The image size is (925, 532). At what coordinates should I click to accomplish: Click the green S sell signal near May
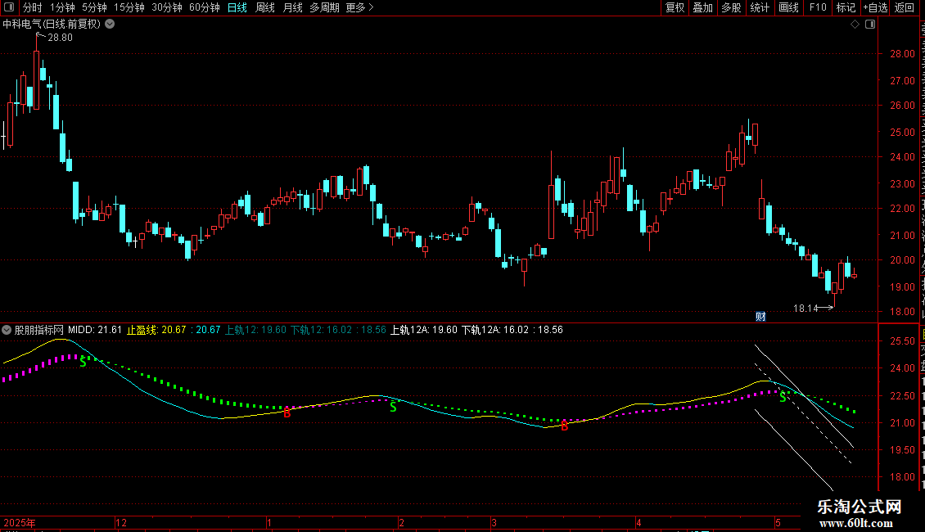783,398
